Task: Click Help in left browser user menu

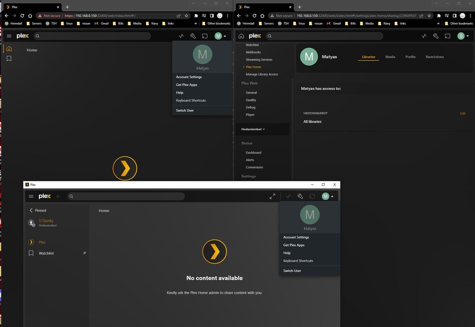Action: tap(180, 92)
